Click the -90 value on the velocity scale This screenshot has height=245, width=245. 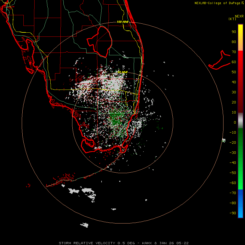point(233,213)
